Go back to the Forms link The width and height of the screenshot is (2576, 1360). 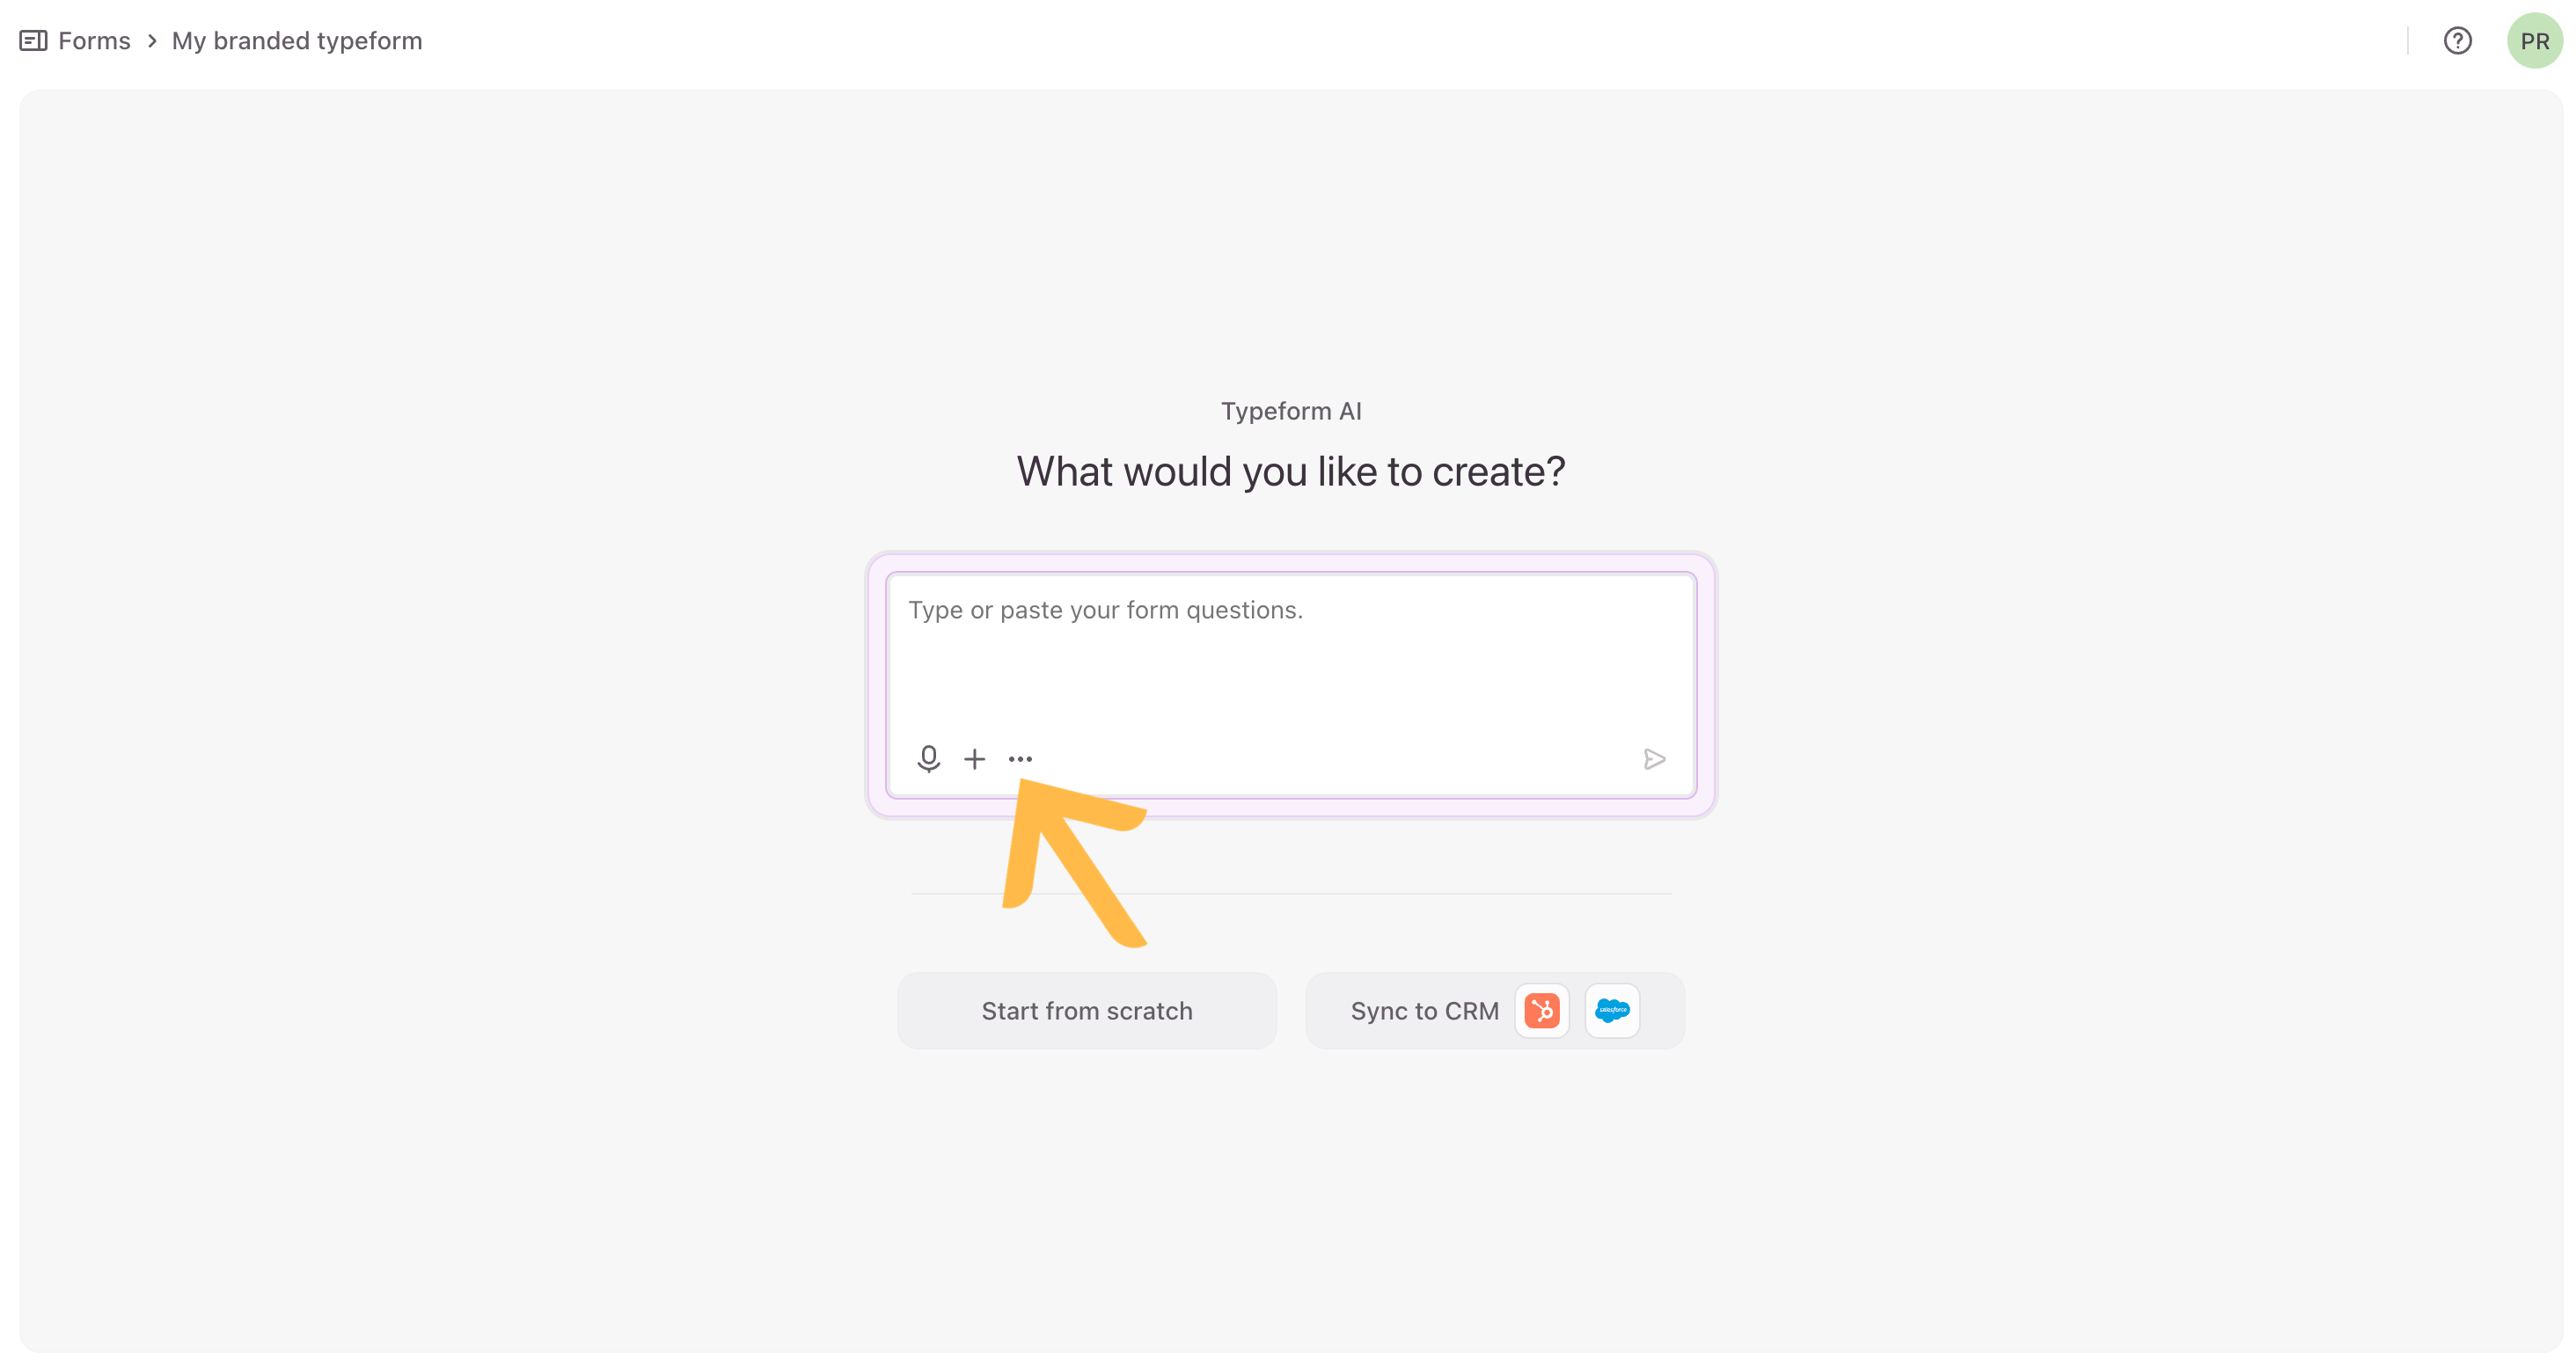[94, 41]
